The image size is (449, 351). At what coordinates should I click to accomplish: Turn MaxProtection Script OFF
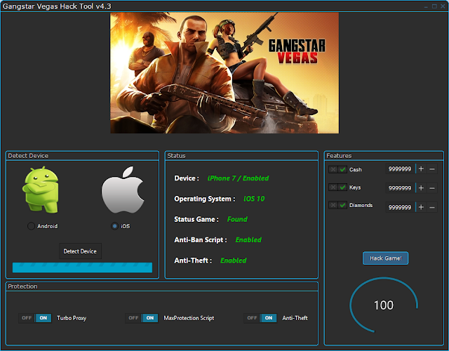[x=133, y=318]
